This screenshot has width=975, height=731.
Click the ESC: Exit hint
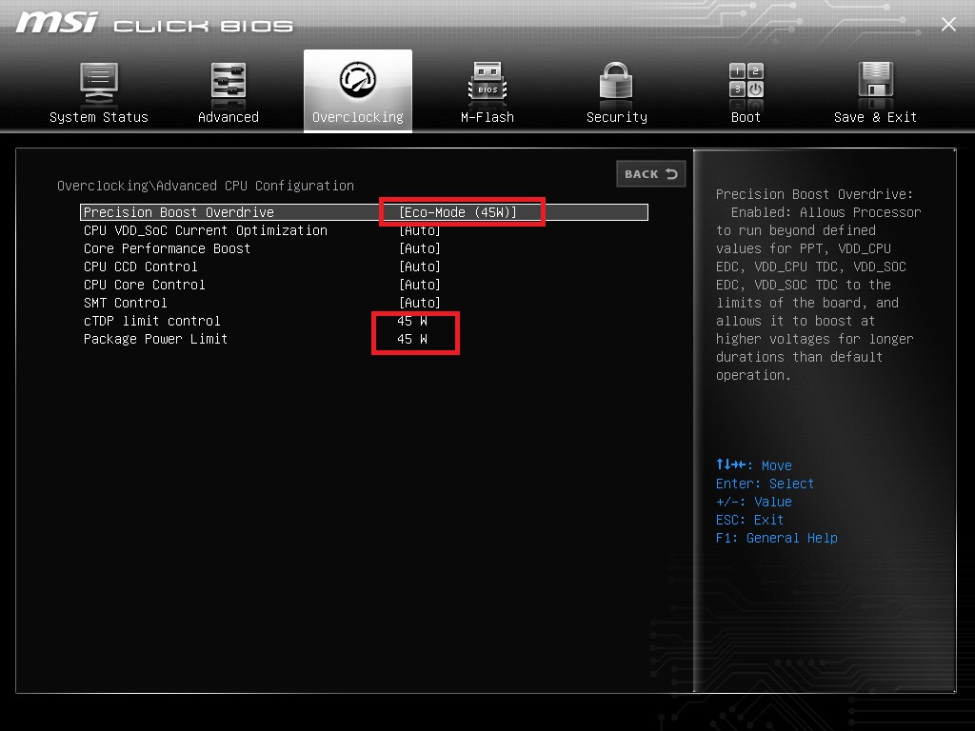coord(749,520)
